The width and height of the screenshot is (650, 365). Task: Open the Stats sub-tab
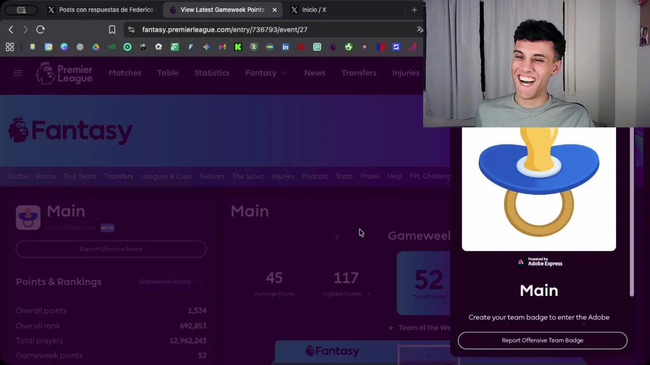(x=344, y=176)
